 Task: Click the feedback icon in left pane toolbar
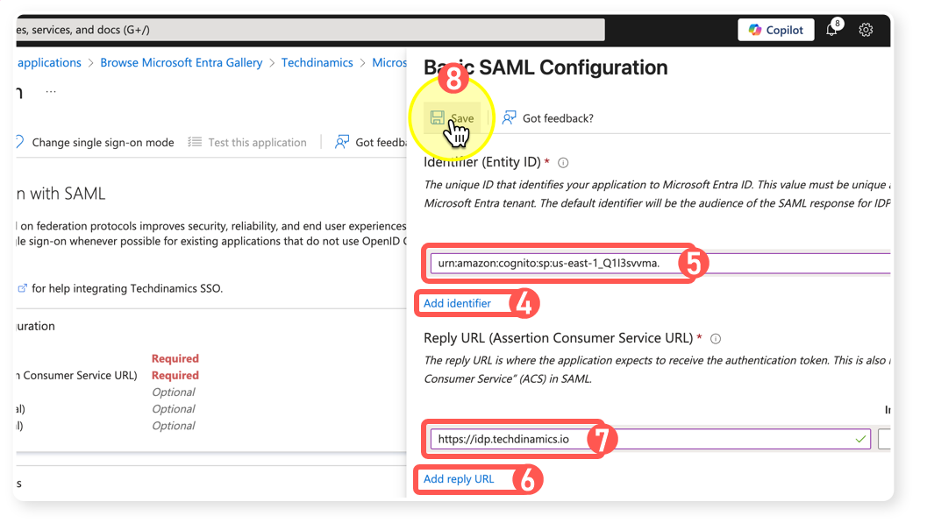click(x=342, y=142)
